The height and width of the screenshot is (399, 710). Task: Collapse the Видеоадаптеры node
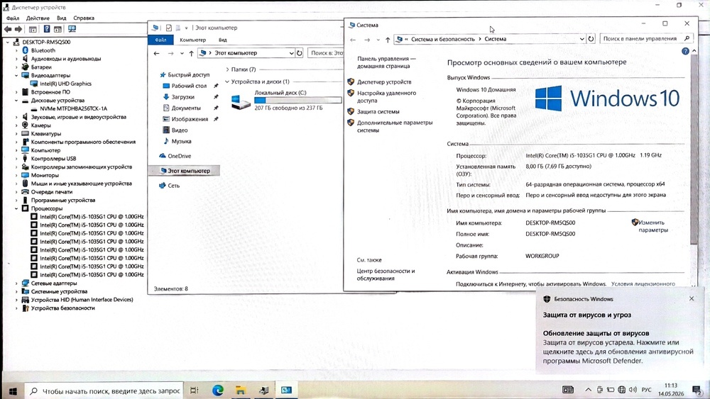[x=16, y=75]
